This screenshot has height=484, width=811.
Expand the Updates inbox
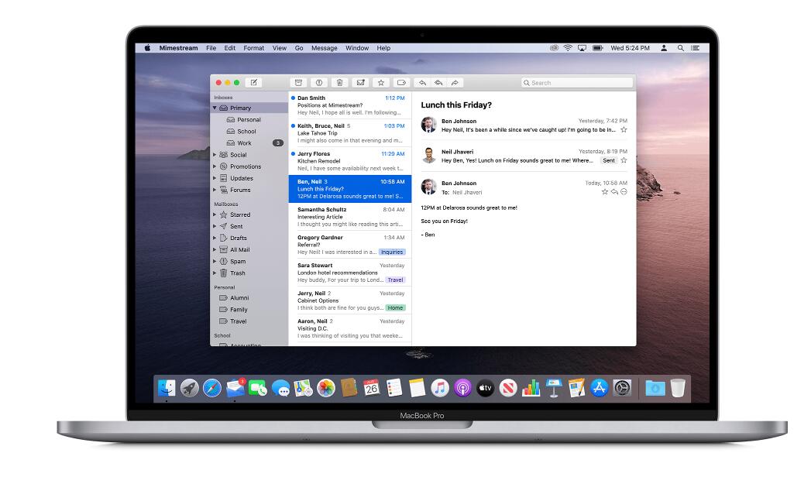[x=215, y=178]
